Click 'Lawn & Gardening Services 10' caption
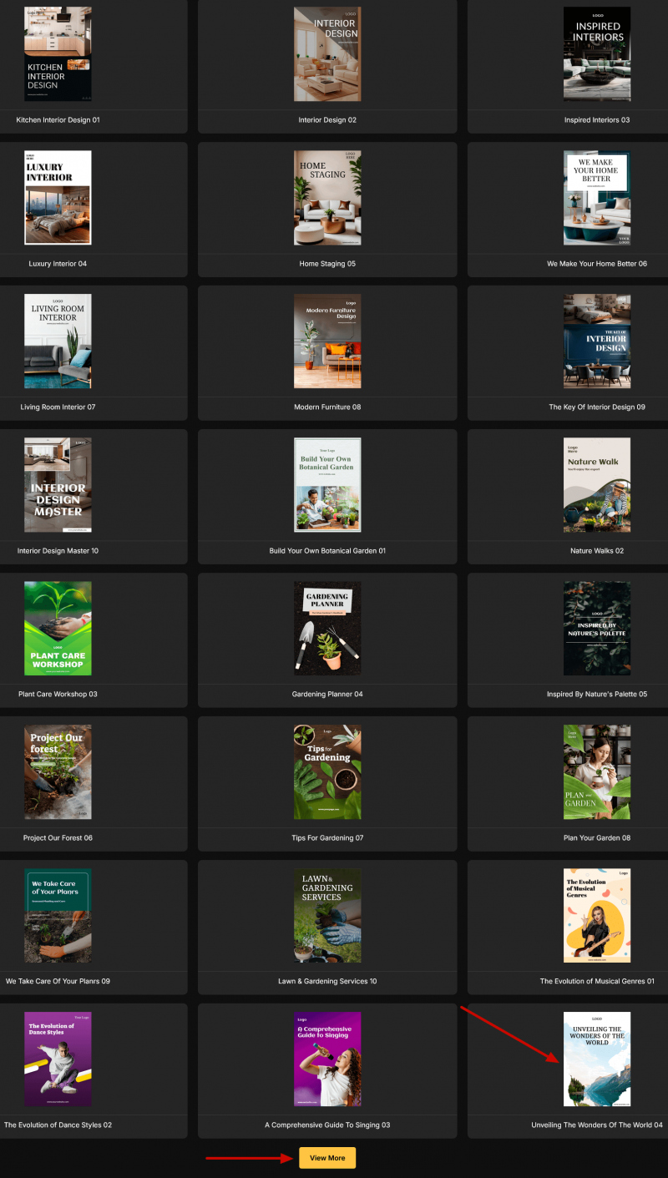The height and width of the screenshot is (1178, 668). [x=327, y=982]
